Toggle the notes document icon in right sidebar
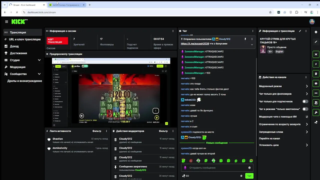The image size is (320, 180). click(x=316, y=74)
